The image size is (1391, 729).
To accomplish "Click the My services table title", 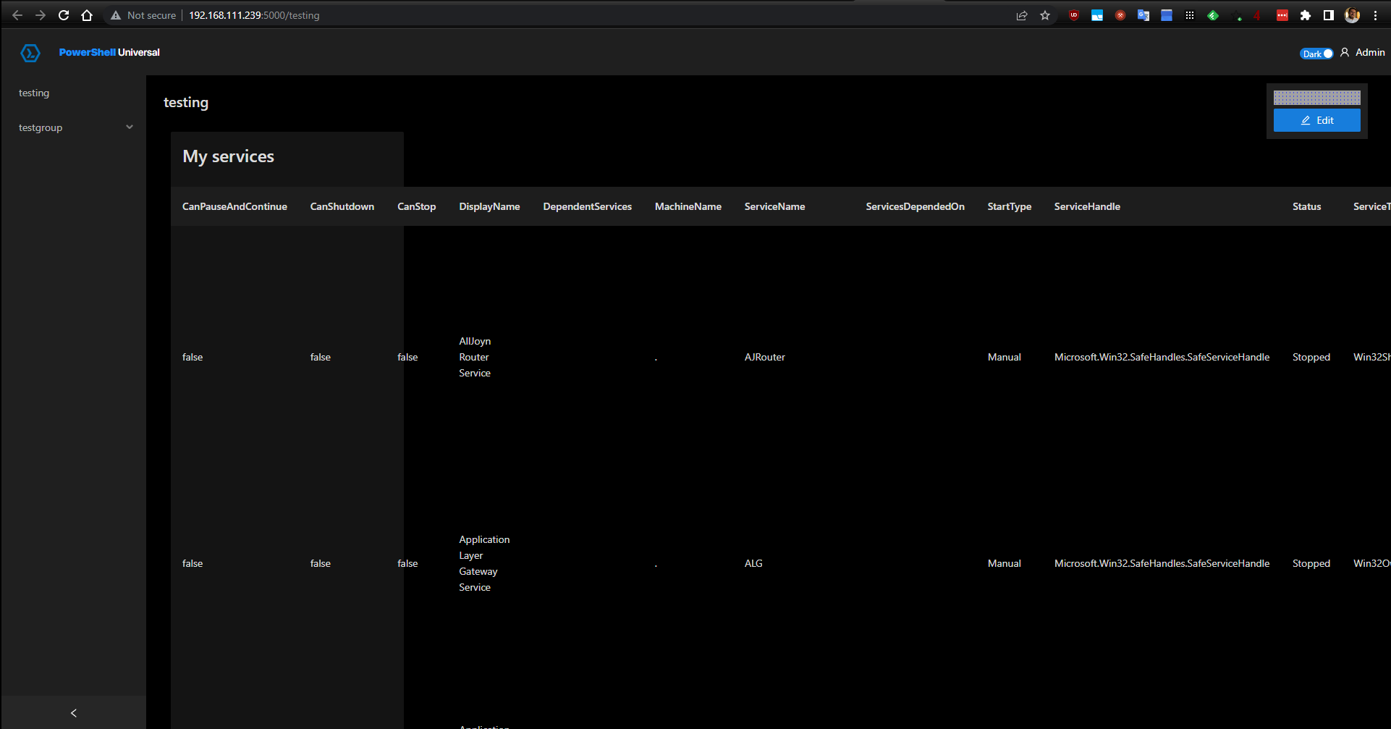I will [229, 156].
